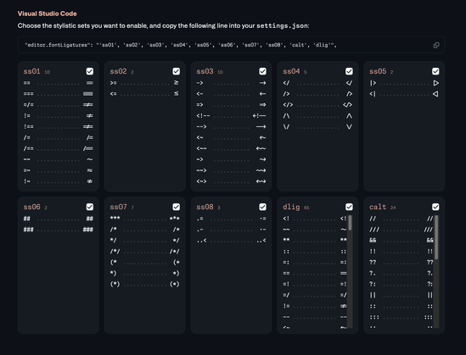Click the Visual Studio Code heading
The width and height of the screenshot is (466, 355).
pyautogui.click(x=47, y=14)
